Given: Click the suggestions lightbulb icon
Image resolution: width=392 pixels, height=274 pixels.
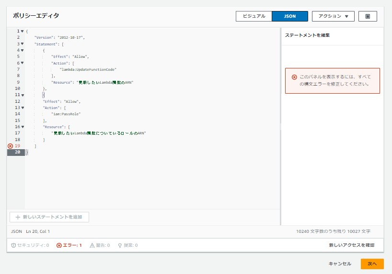Looking at the screenshot, I should (x=120, y=245).
